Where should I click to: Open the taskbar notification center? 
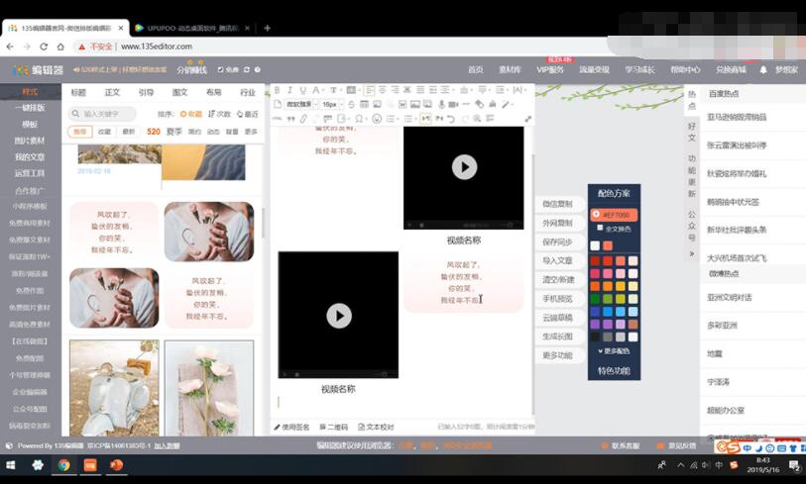pyautogui.click(x=794, y=465)
